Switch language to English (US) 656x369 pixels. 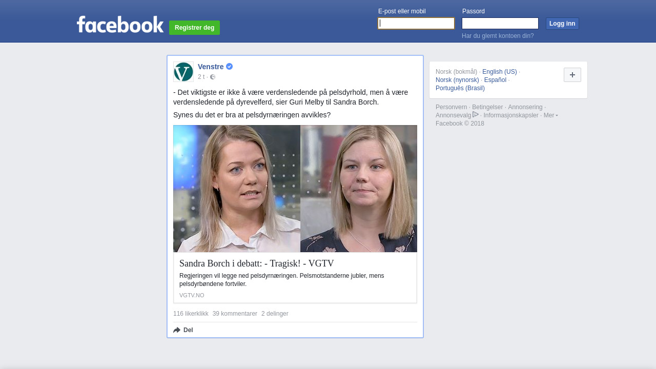click(x=500, y=72)
